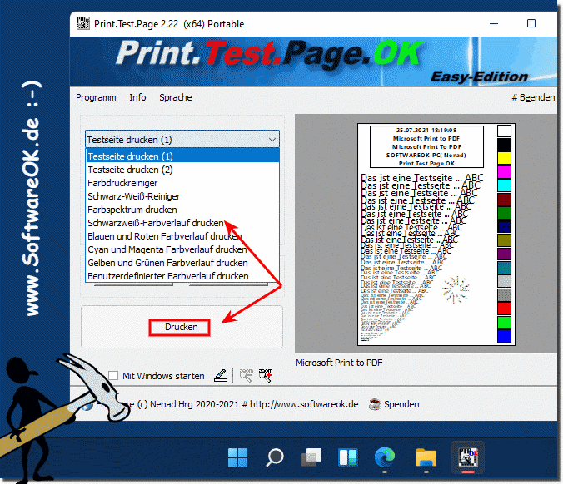The image size is (563, 484).
Task: Click the magenta color swatch in preview
Action: (x=504, y=172)
